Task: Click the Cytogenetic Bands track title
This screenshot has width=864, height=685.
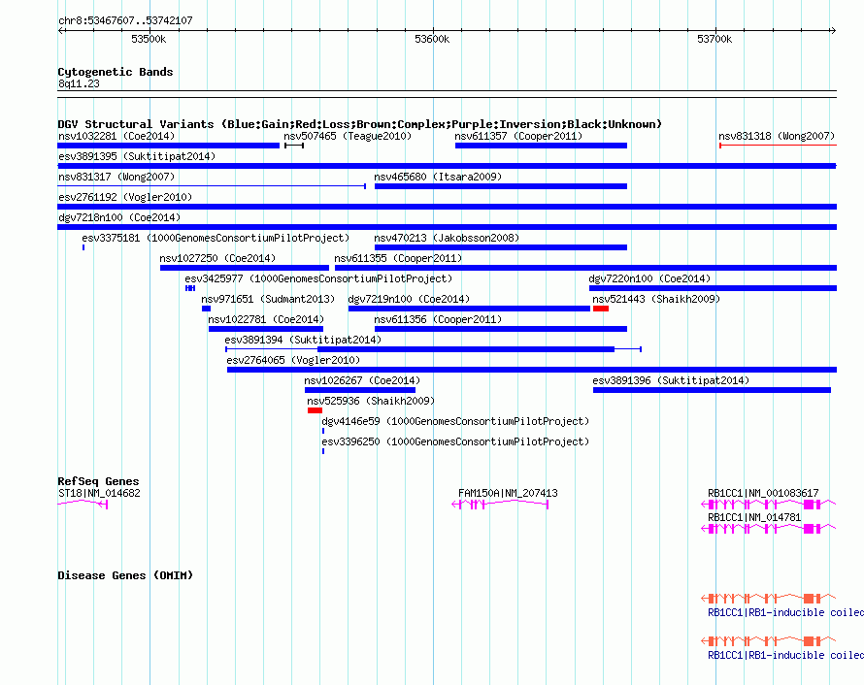Action: click(x=116, y=72)
